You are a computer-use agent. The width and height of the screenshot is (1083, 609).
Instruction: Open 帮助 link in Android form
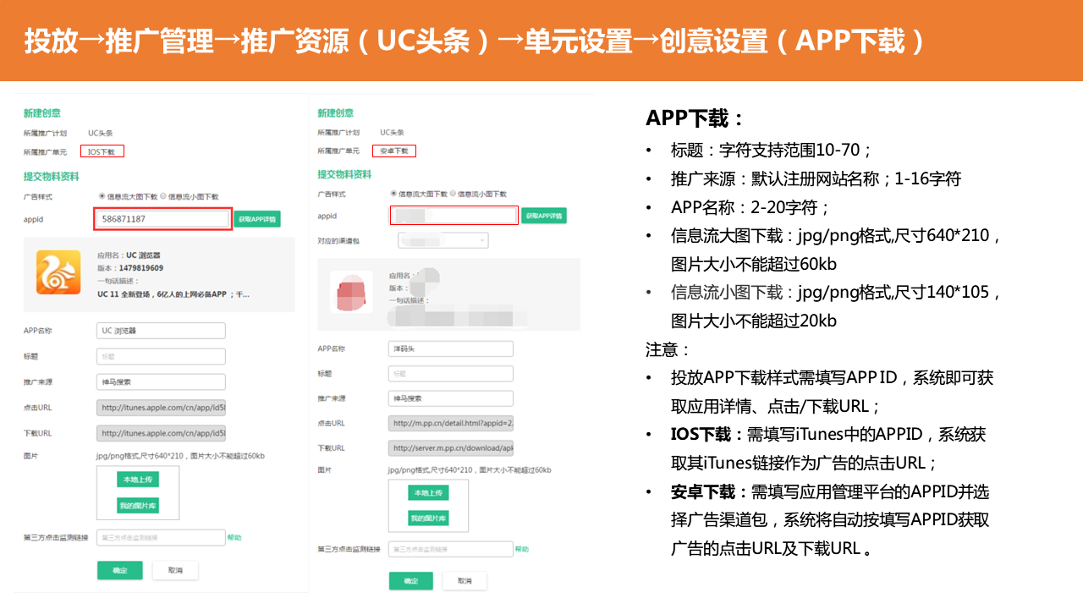point(522,549)
